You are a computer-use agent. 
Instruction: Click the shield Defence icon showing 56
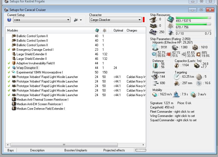155,65
